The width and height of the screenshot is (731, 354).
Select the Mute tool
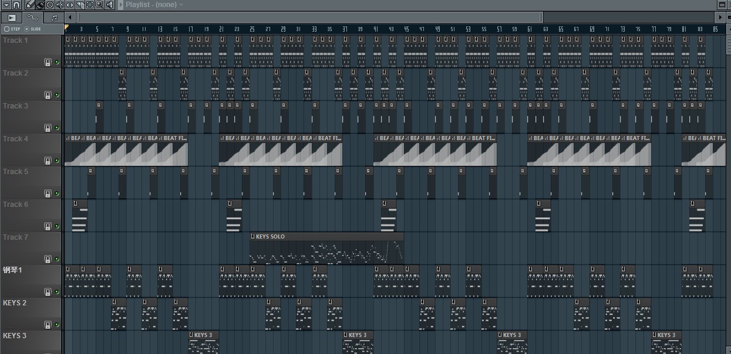pyautogui.click(x=60, y=5)
